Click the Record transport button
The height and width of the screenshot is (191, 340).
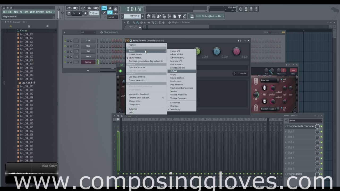point(85,13)
